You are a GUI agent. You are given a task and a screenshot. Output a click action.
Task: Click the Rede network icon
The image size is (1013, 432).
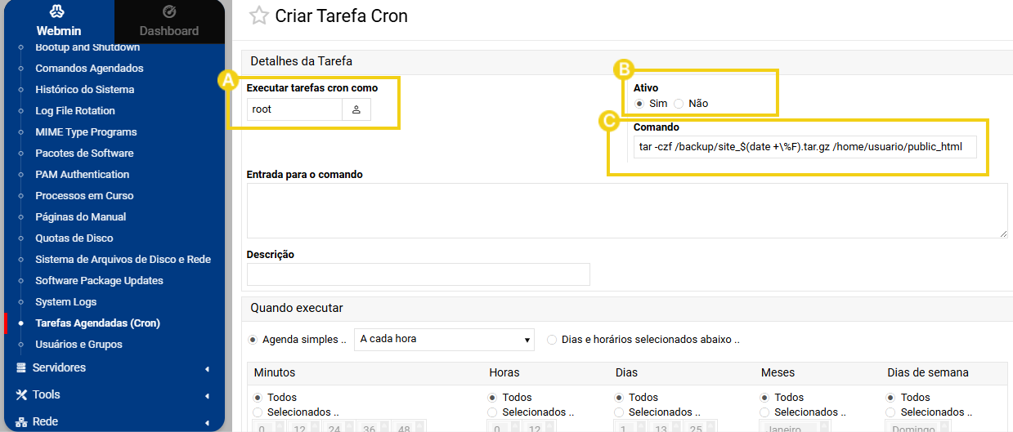[21, 421]
